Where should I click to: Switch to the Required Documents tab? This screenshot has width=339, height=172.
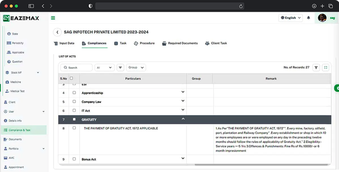point(180,43)
